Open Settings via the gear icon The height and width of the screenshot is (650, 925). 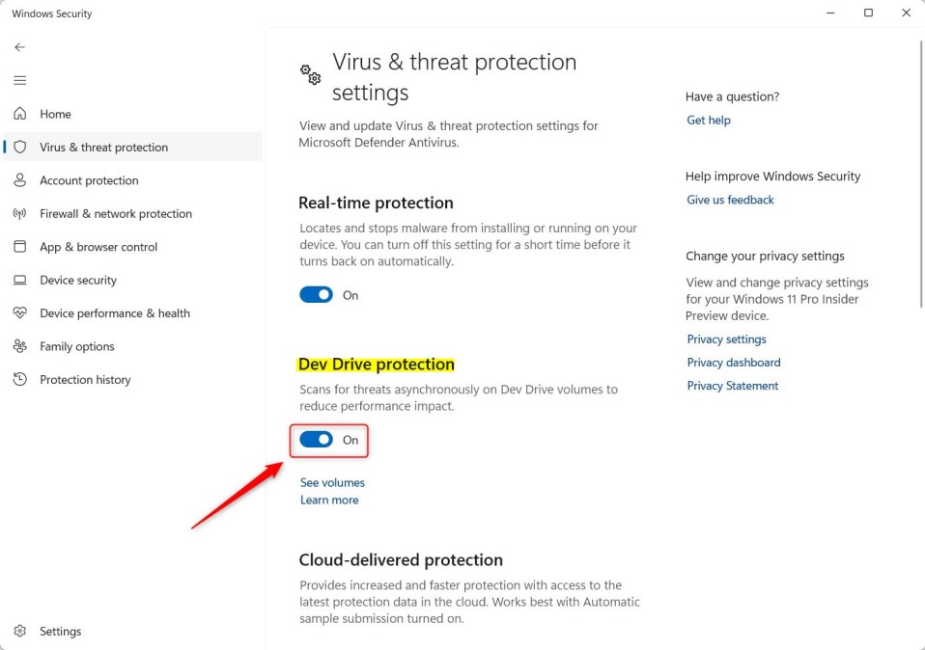click(x=20, y=632)
